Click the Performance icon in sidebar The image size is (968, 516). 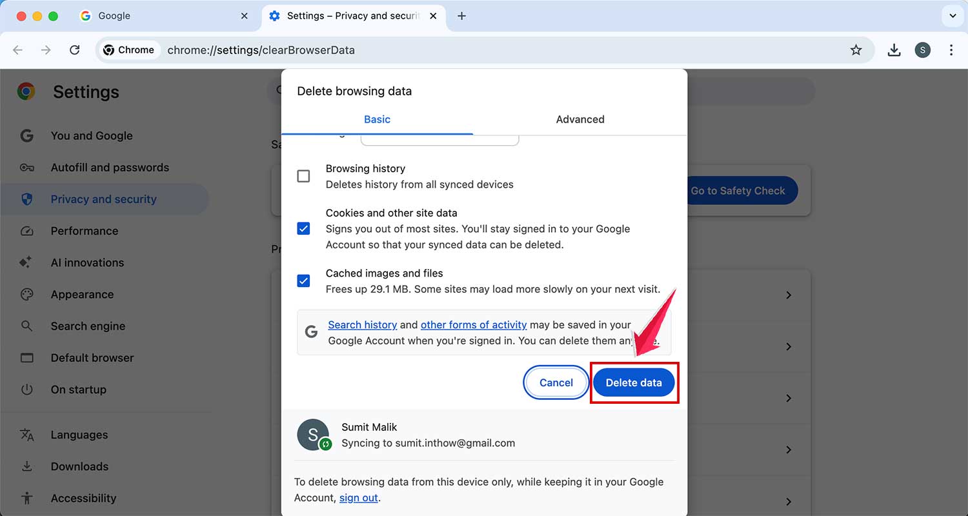[x=27, y=230]
